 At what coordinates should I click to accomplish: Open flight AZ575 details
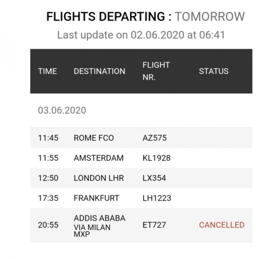point(155,138)
